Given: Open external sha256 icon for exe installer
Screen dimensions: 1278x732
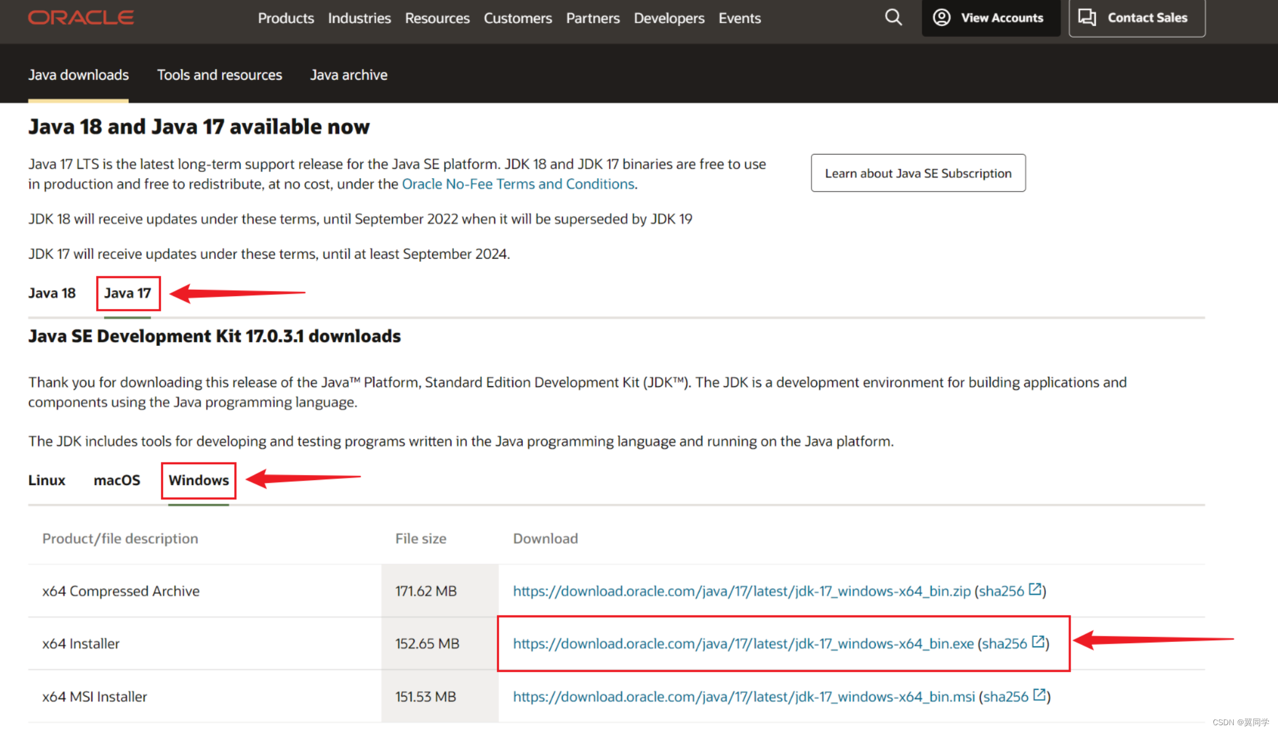Looking at the screenshot, I should (x=1037, y=642).
